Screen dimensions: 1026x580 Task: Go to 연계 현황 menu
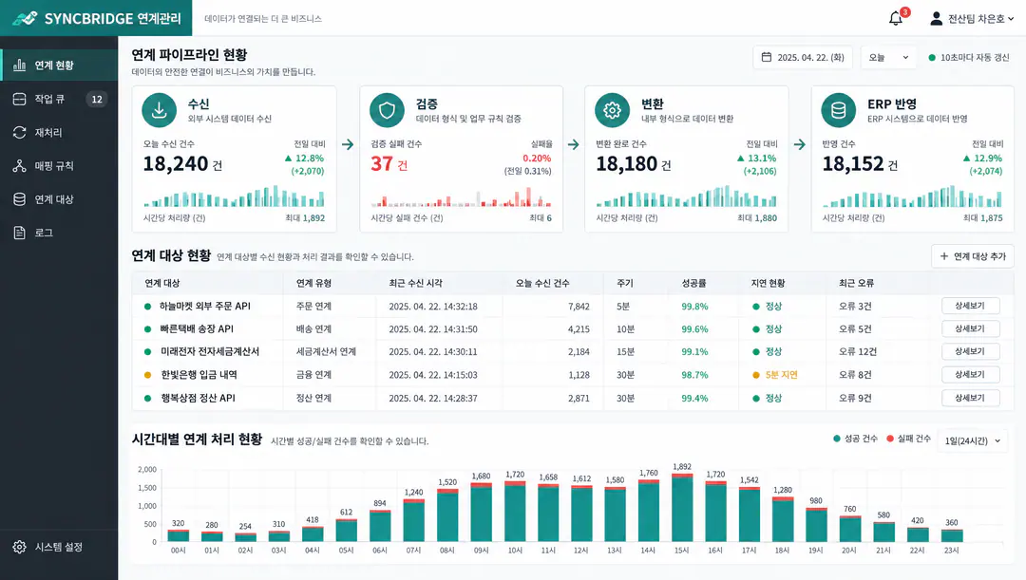[59, 65]
